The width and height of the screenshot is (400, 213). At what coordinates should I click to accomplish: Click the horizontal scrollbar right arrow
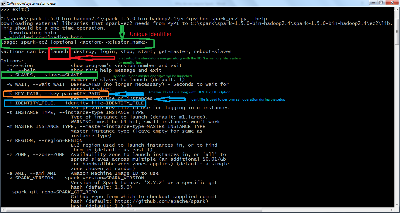pyautogui.click(x=392, y=210)
